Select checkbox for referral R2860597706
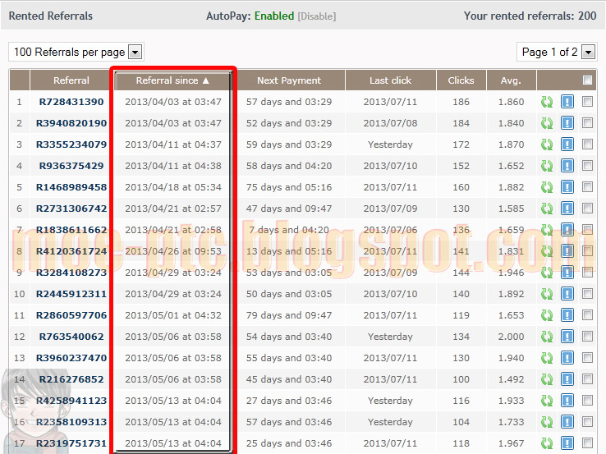 (587, 315)
